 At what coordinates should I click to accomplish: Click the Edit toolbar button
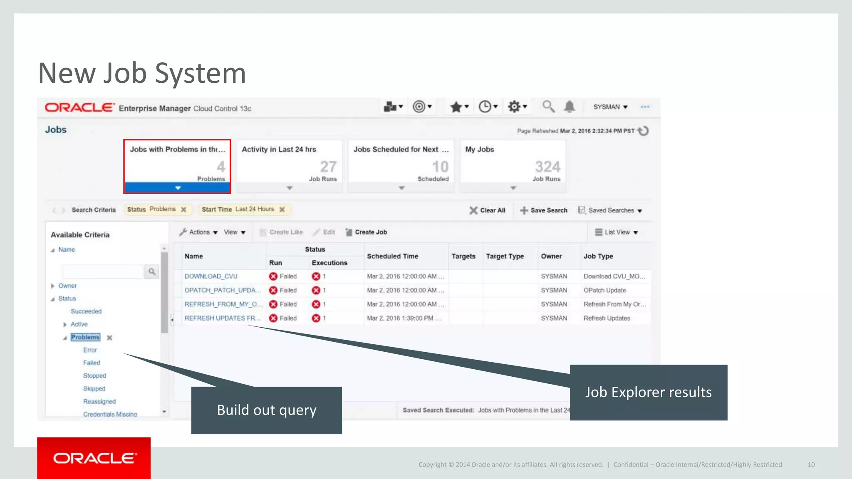click(324, 232)
